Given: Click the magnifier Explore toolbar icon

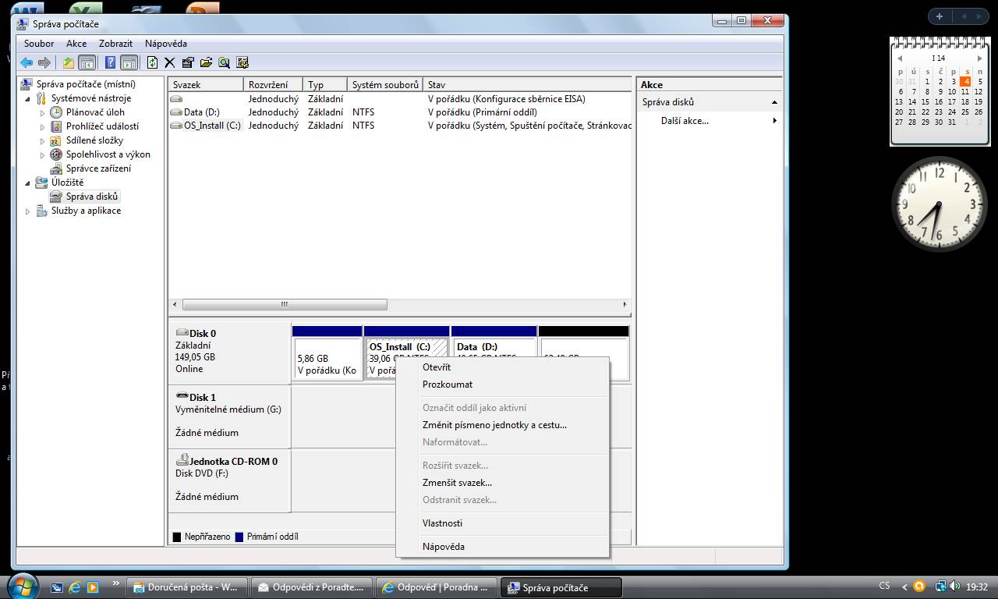Looking at the screenshot, I should (224, 62).
